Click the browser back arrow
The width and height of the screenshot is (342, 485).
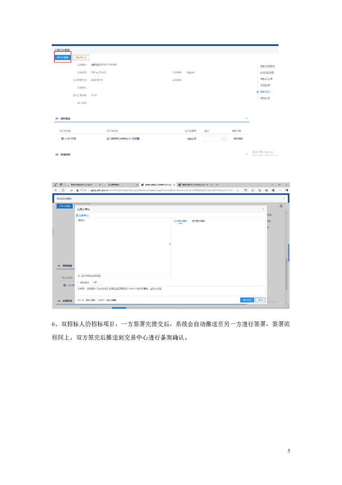click(x=56, y=190)
